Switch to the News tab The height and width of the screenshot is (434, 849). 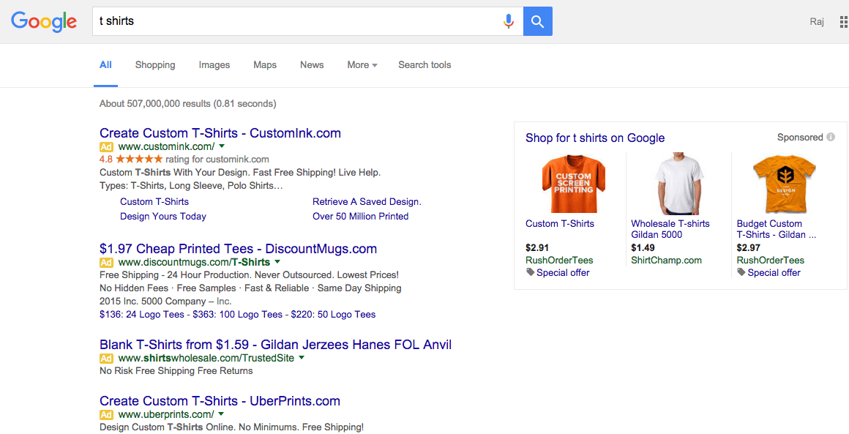tap(312, 65)
